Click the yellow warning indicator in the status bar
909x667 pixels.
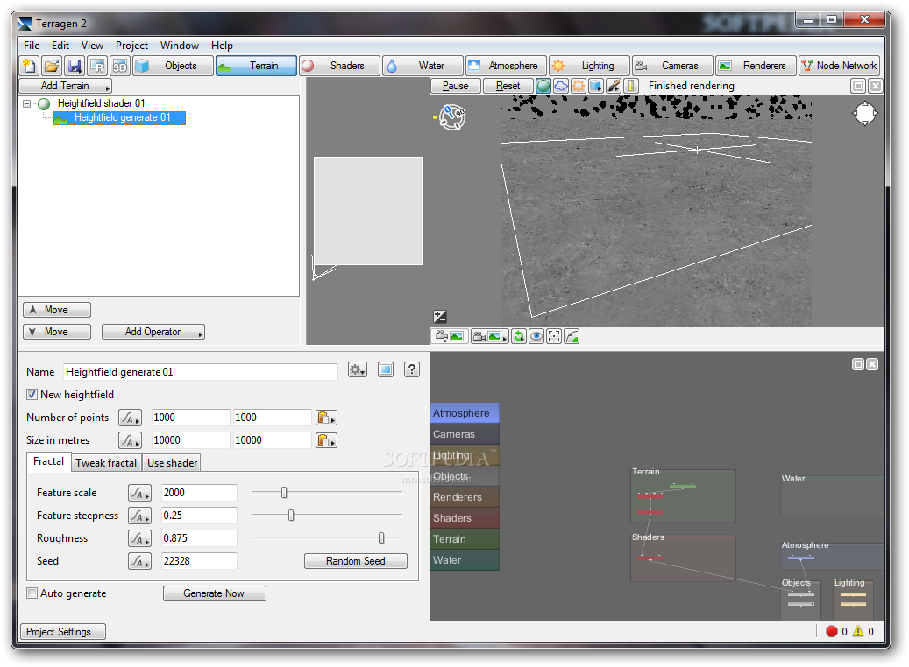click(858, 632)
